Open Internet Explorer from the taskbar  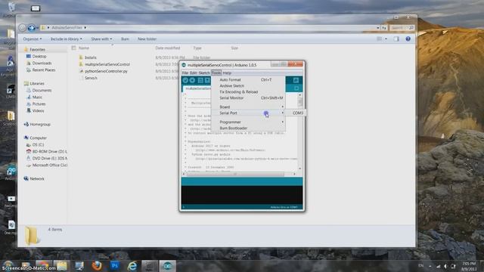tap(132, 265)
